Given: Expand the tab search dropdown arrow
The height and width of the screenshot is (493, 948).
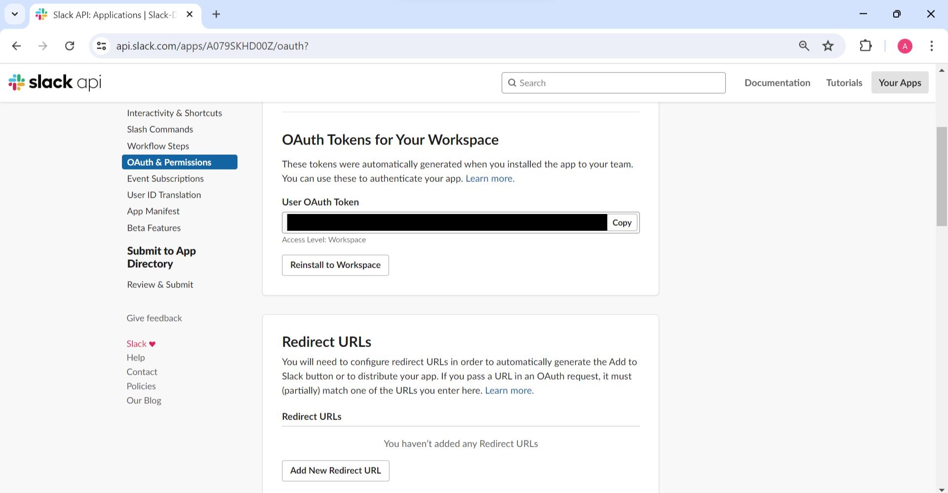Looking at the screenshot, I should (x=15, y=14).
